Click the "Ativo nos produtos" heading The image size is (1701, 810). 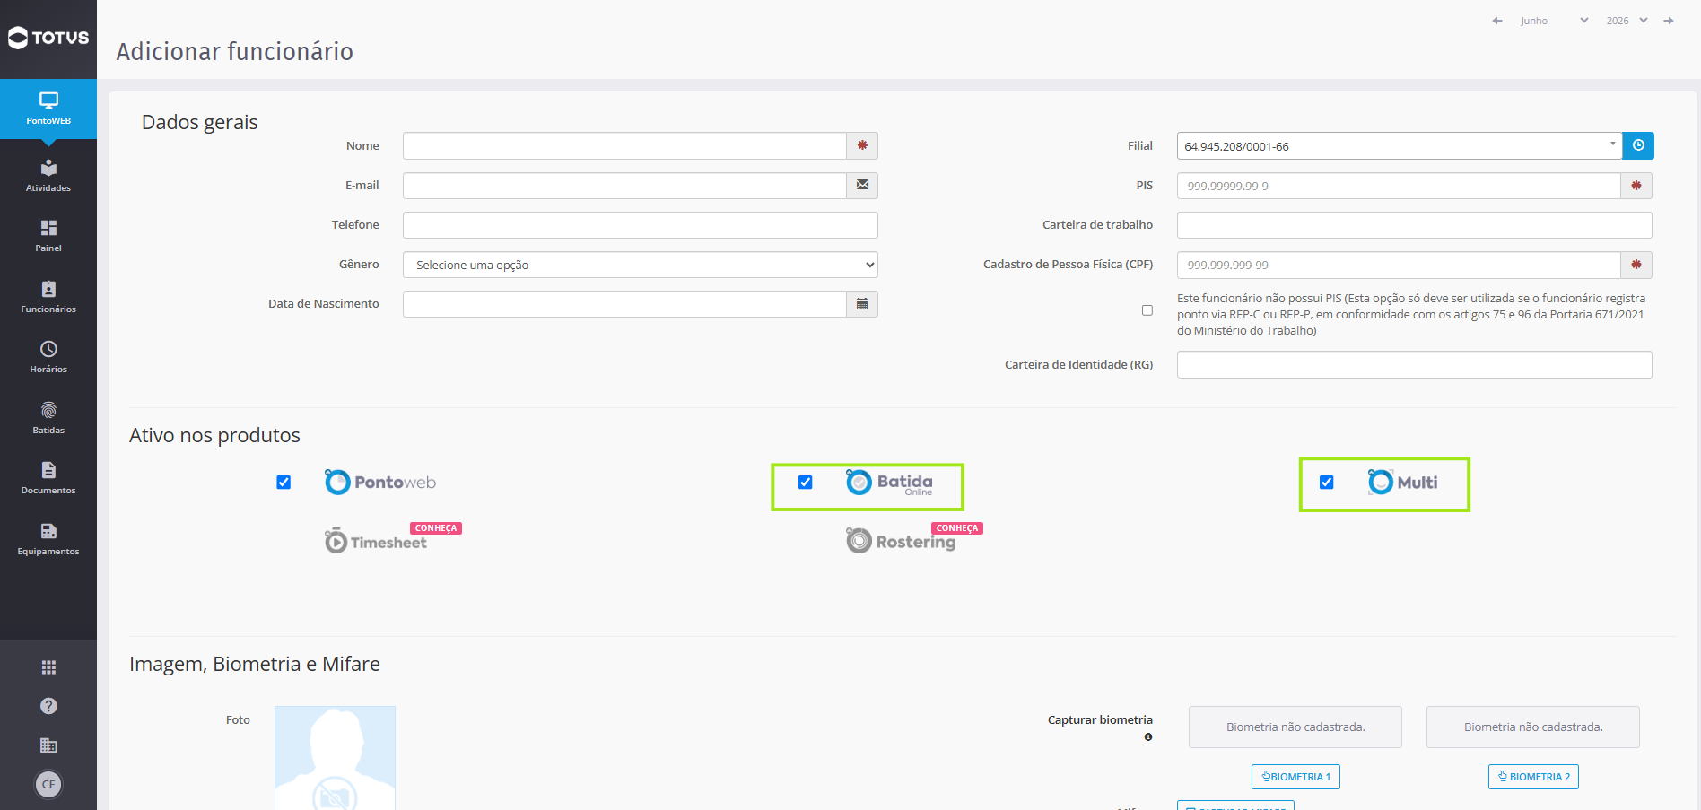(x=214, y=435)
